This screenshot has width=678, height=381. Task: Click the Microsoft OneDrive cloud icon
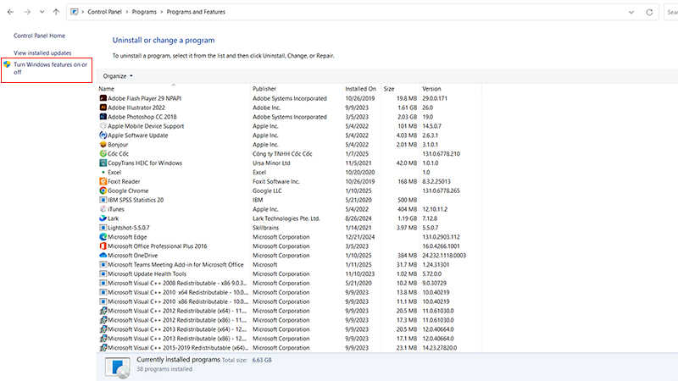click(x=103, y=256)
